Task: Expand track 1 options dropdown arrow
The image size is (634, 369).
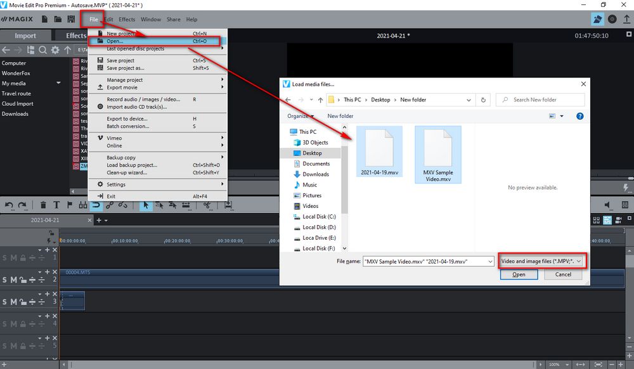Action: 39,250
